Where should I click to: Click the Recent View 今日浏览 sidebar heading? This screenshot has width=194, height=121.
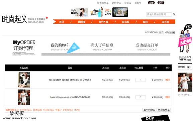click(185, 59)
